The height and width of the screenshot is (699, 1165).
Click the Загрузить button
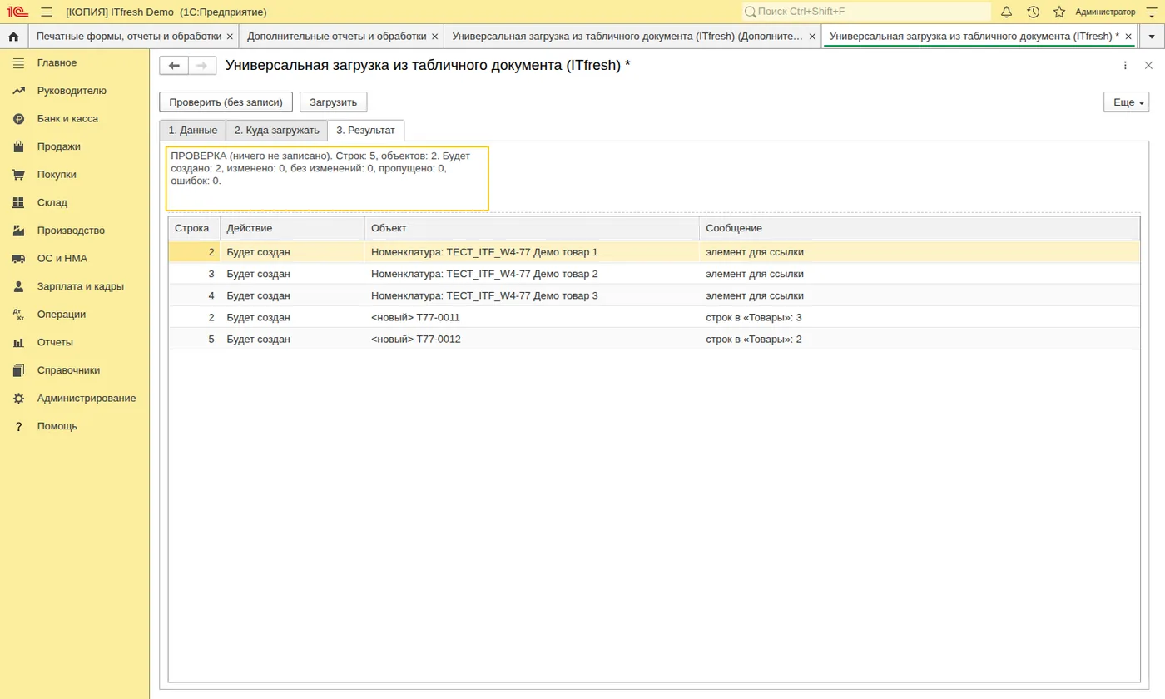click(x=334, y=102)
